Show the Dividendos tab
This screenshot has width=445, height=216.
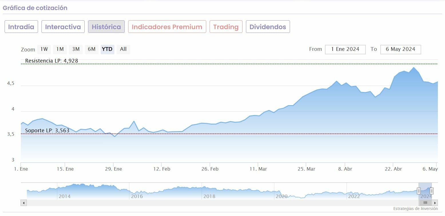tap(268, 27)
